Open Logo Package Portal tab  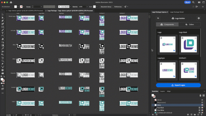point(177,12)
